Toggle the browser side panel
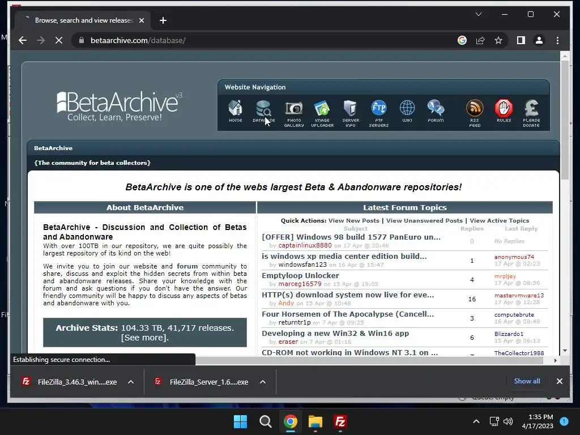 (x=521, y=40)
